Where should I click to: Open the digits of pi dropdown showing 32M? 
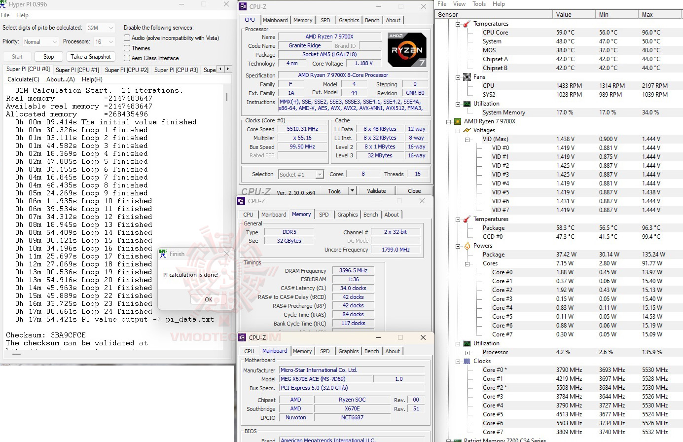tap(101, 28)
